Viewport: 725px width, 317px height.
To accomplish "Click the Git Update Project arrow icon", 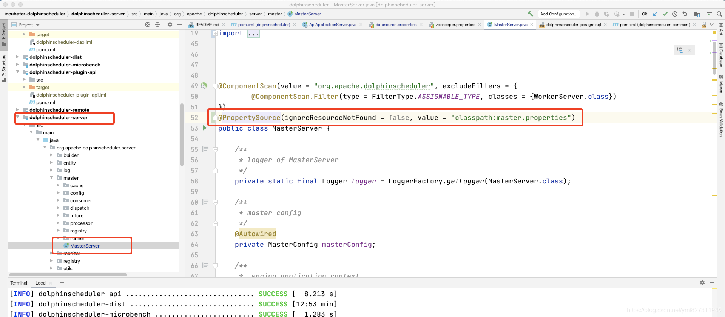I will coord(655,14).
